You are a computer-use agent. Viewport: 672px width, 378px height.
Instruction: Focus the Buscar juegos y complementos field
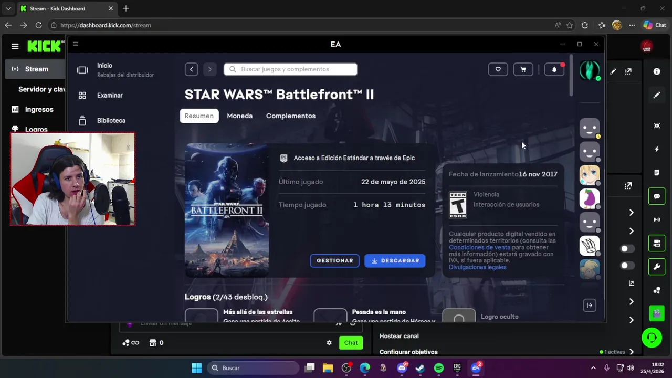pos(290,69)
